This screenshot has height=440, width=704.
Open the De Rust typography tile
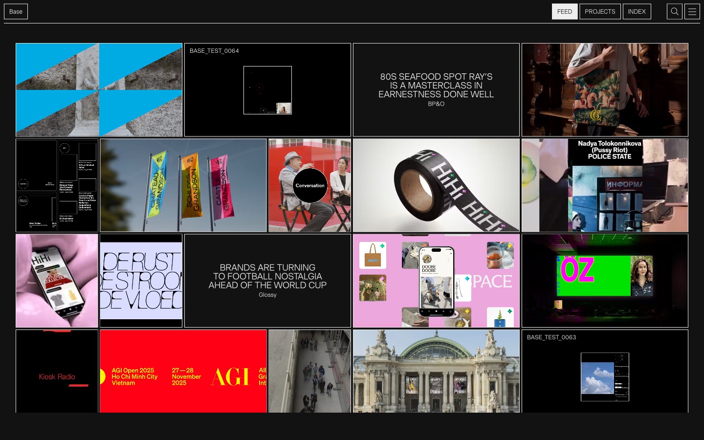pos(141,281)
